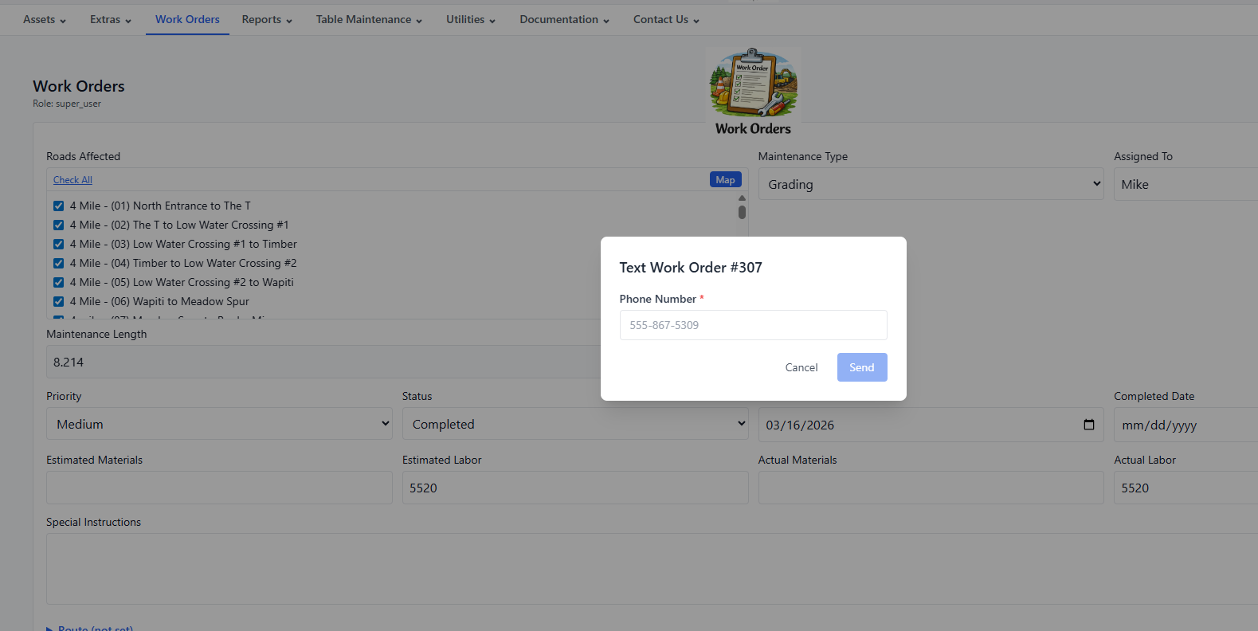Screen dimensions: 1258x631
Task: Expand the Extras menu
Action: click(x=111, y=19)
